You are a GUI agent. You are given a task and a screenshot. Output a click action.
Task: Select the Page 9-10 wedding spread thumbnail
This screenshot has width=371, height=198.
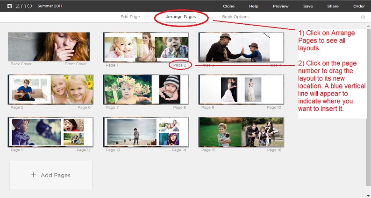pyautogui.click(x=241, y=89)
